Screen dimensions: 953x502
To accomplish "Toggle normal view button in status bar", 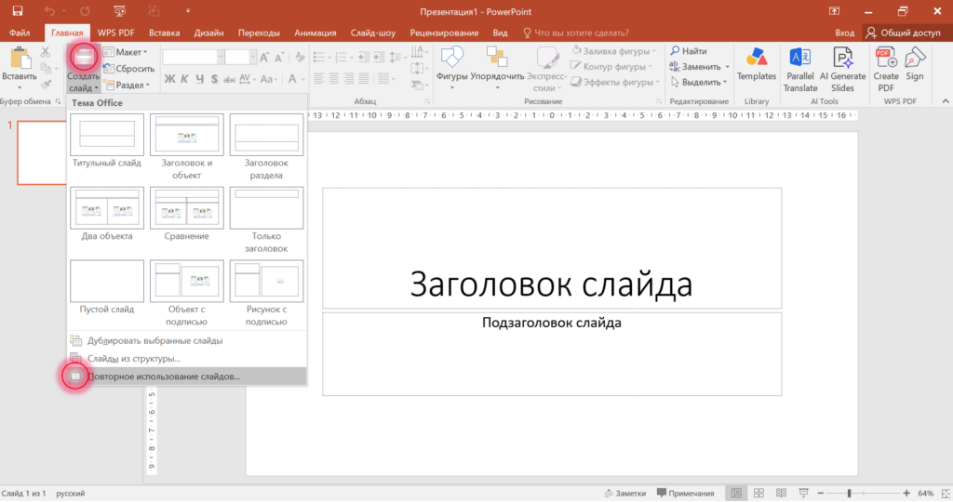I will (736, 493).
